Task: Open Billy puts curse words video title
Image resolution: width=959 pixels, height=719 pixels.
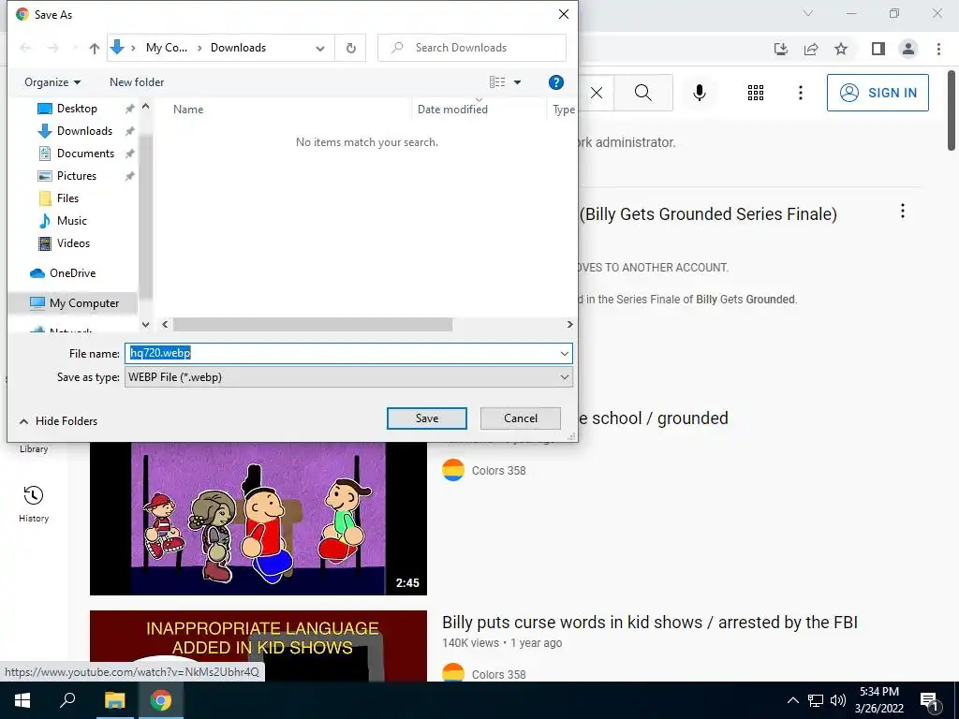Action: tap(650, 623)
